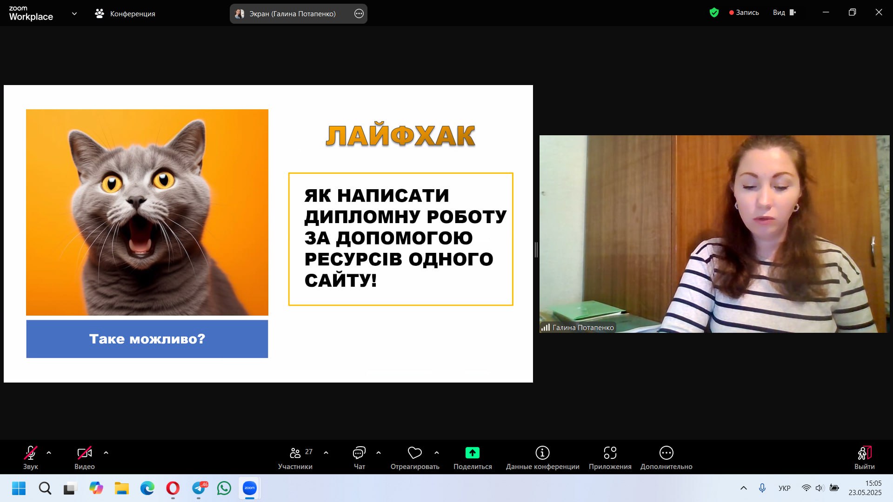This screenshot has width=893, height=502.
Task: Click the Leave meeting button
Action: tap(864, 453)
